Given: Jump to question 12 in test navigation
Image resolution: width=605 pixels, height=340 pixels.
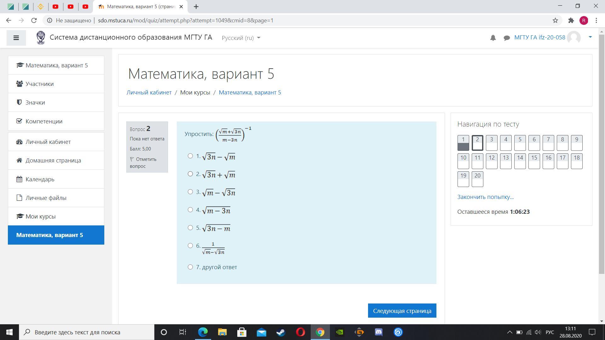Looking at the screenshot, I should click(x=492, y=161).
